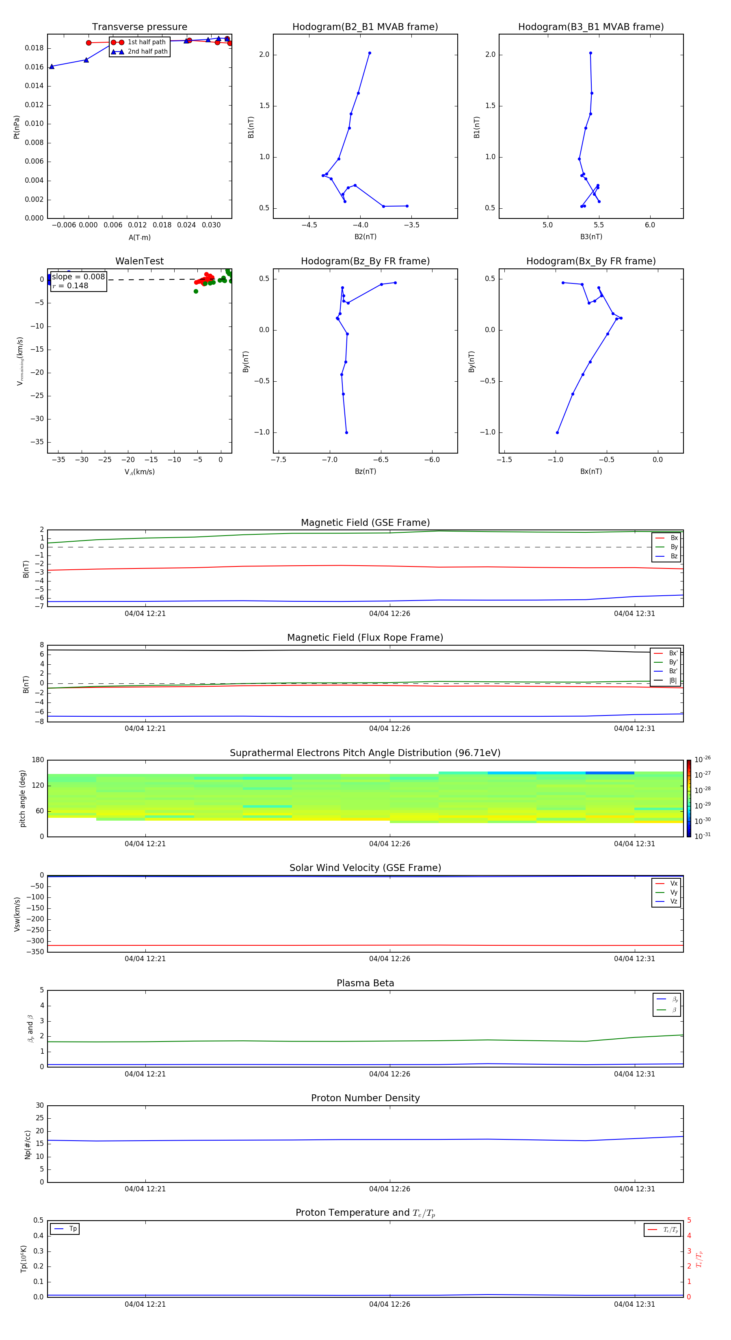Viewport: 731px width, 1340px height.
Task: Click the '10^-31' colorbar label
Action: [x=703, y=836]
